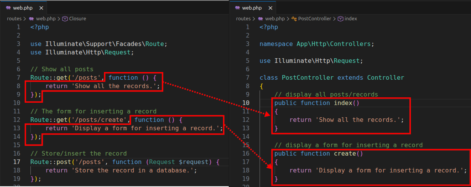
Task: Click 'Display a form for inserting a record.' in left pane
Action: point(146,128)
